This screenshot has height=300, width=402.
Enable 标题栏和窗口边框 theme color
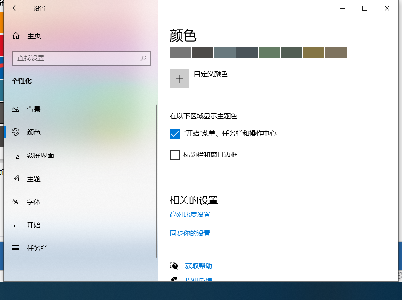pyautogui.click(x=175, y=155)
